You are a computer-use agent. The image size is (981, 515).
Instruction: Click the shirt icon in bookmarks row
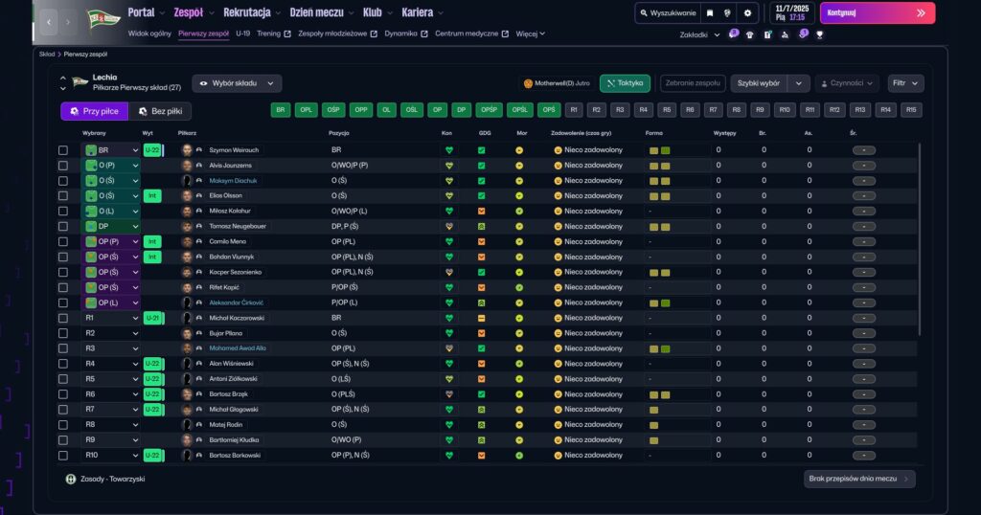(x=749, y=34)
